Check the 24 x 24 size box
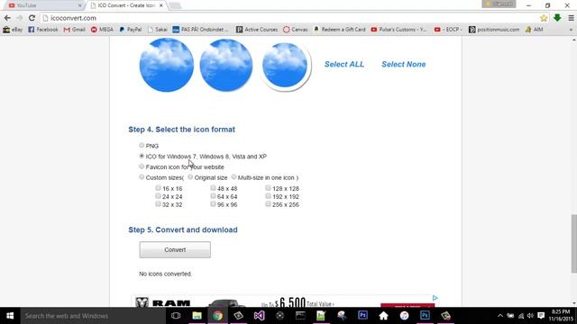 click(158, 196)
